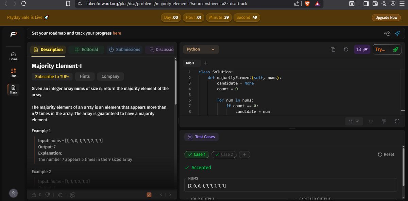
Task: Select test Case 1
Action: 197,155
